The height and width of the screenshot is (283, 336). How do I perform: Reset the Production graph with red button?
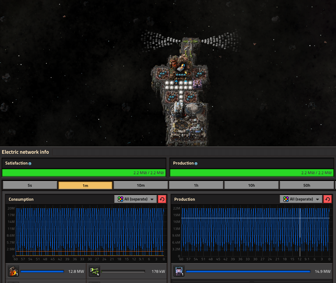[328, 199]
